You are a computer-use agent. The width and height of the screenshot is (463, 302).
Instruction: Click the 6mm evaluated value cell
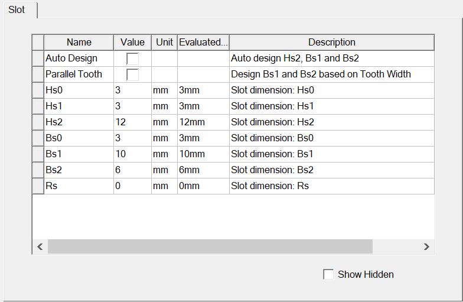click(203, 170)
